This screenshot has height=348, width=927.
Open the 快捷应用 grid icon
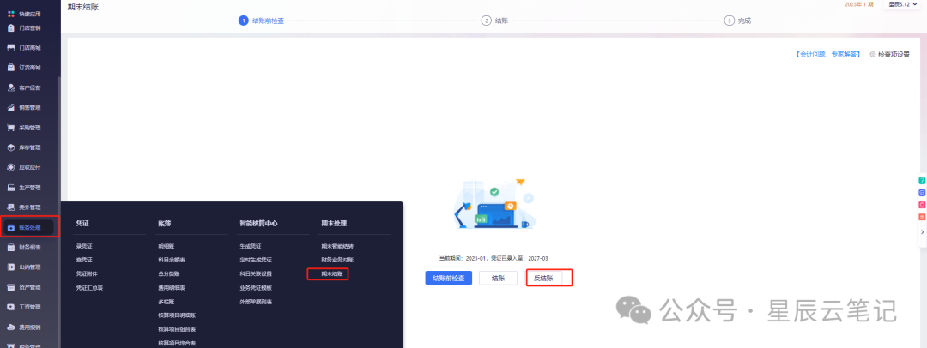[x=10, y=13]
